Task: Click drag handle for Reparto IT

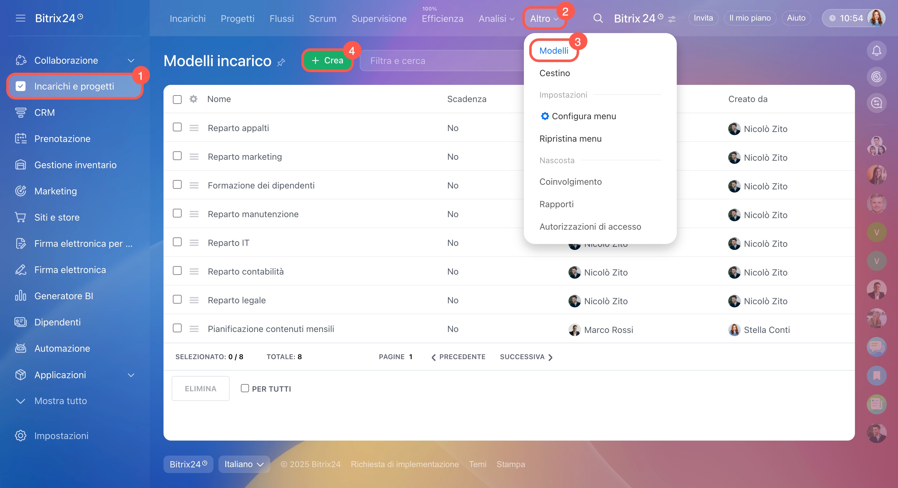Action: click(194, 243)
